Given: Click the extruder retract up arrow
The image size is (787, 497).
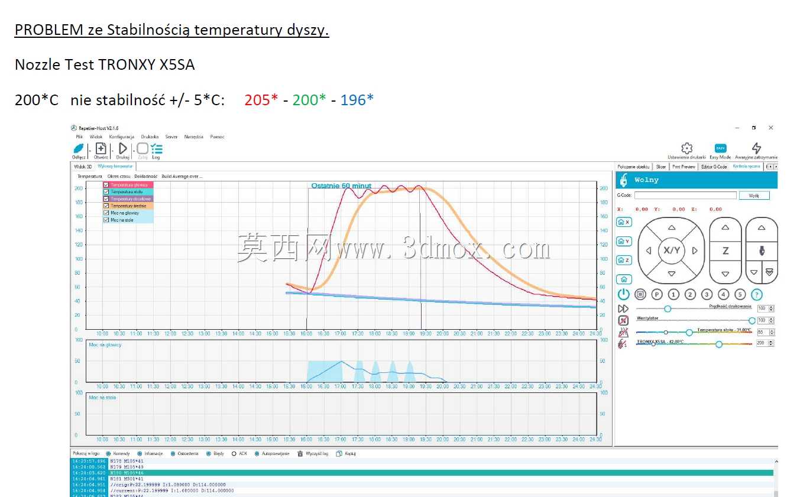Looking at the screenshot, I should (762, 228).
